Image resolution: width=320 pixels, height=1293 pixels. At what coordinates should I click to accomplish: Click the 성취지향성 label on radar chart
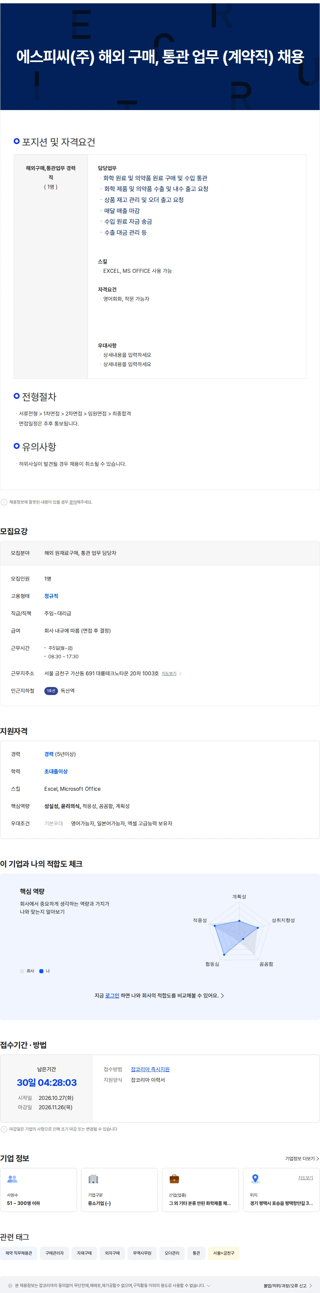coord(283,920)
